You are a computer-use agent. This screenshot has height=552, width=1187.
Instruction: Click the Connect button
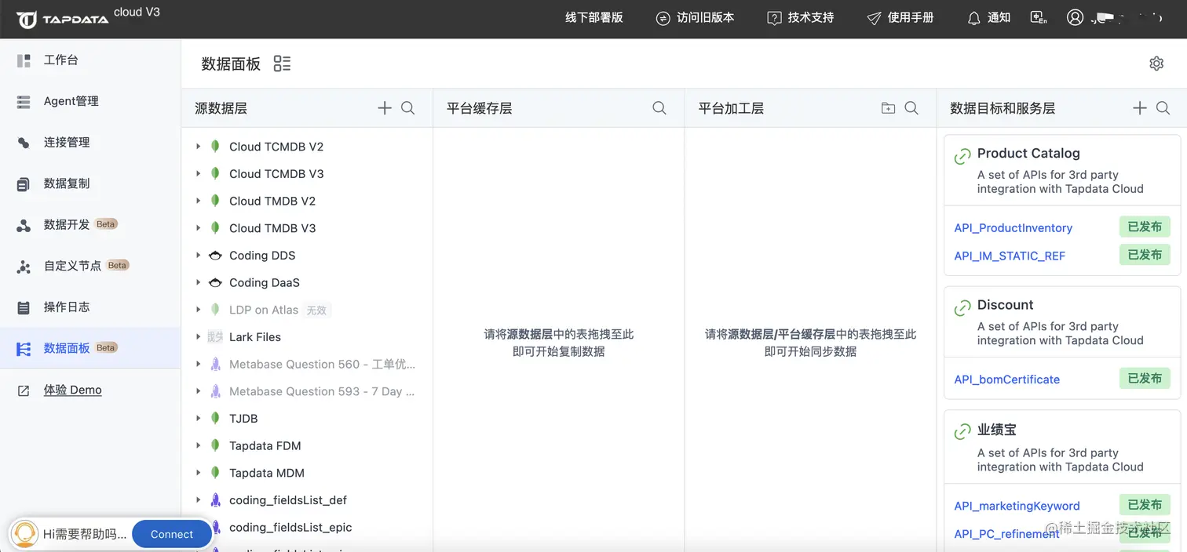coord(172,534)
